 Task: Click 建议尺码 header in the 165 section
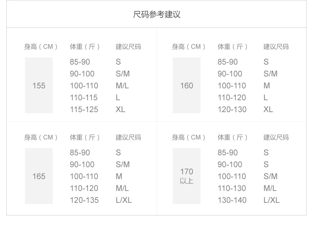[x=128, y=137]
